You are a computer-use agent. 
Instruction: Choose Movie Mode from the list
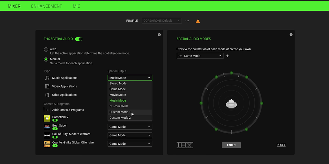click(x=130, y=95)
